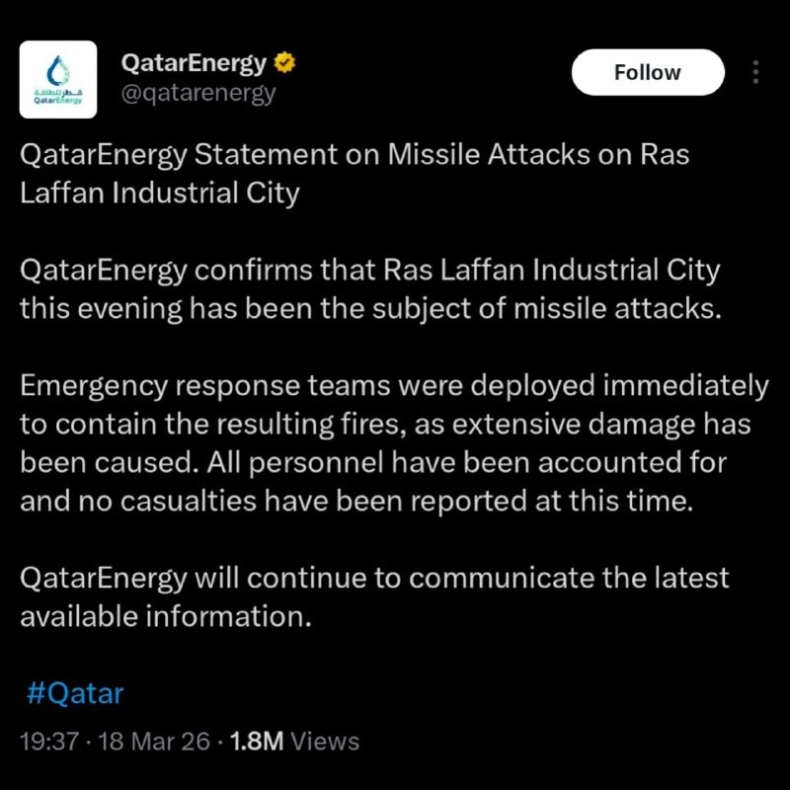
Task: Open the QatarEnergy profile avatar logo
Action: tap(58, 80)
